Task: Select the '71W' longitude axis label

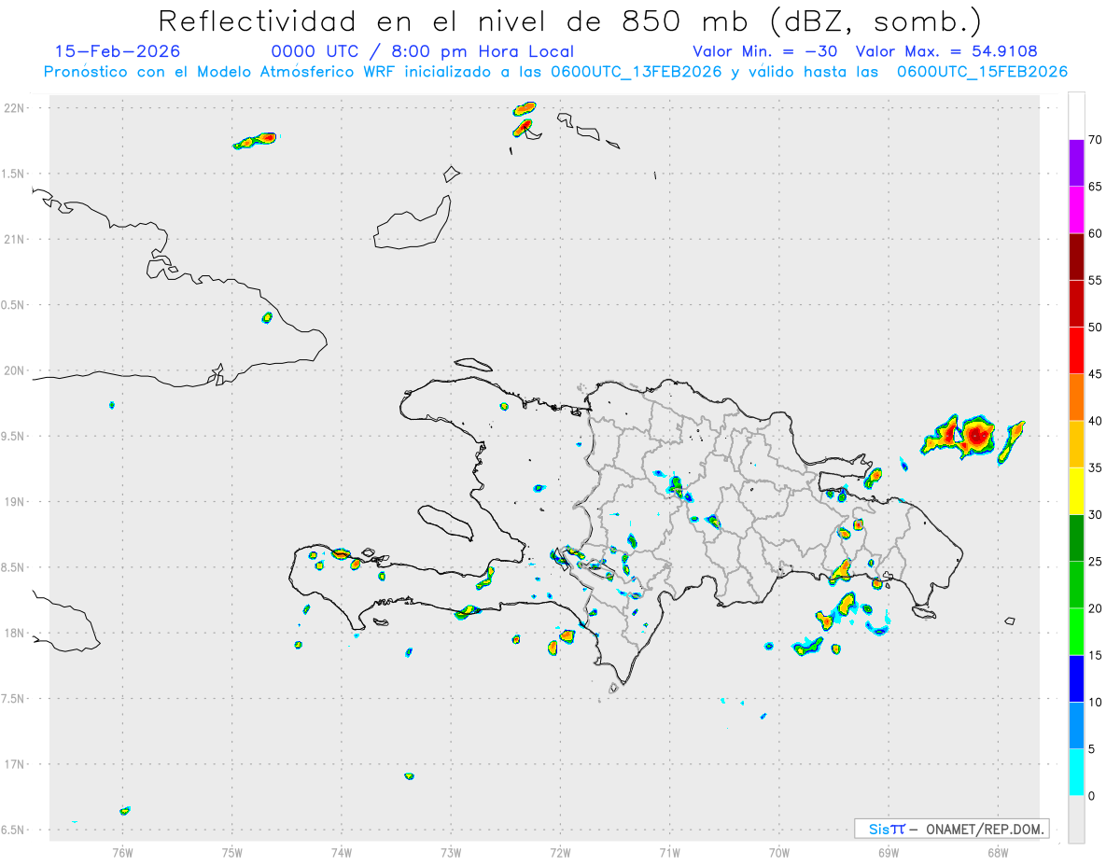Action: click(669, 853)
